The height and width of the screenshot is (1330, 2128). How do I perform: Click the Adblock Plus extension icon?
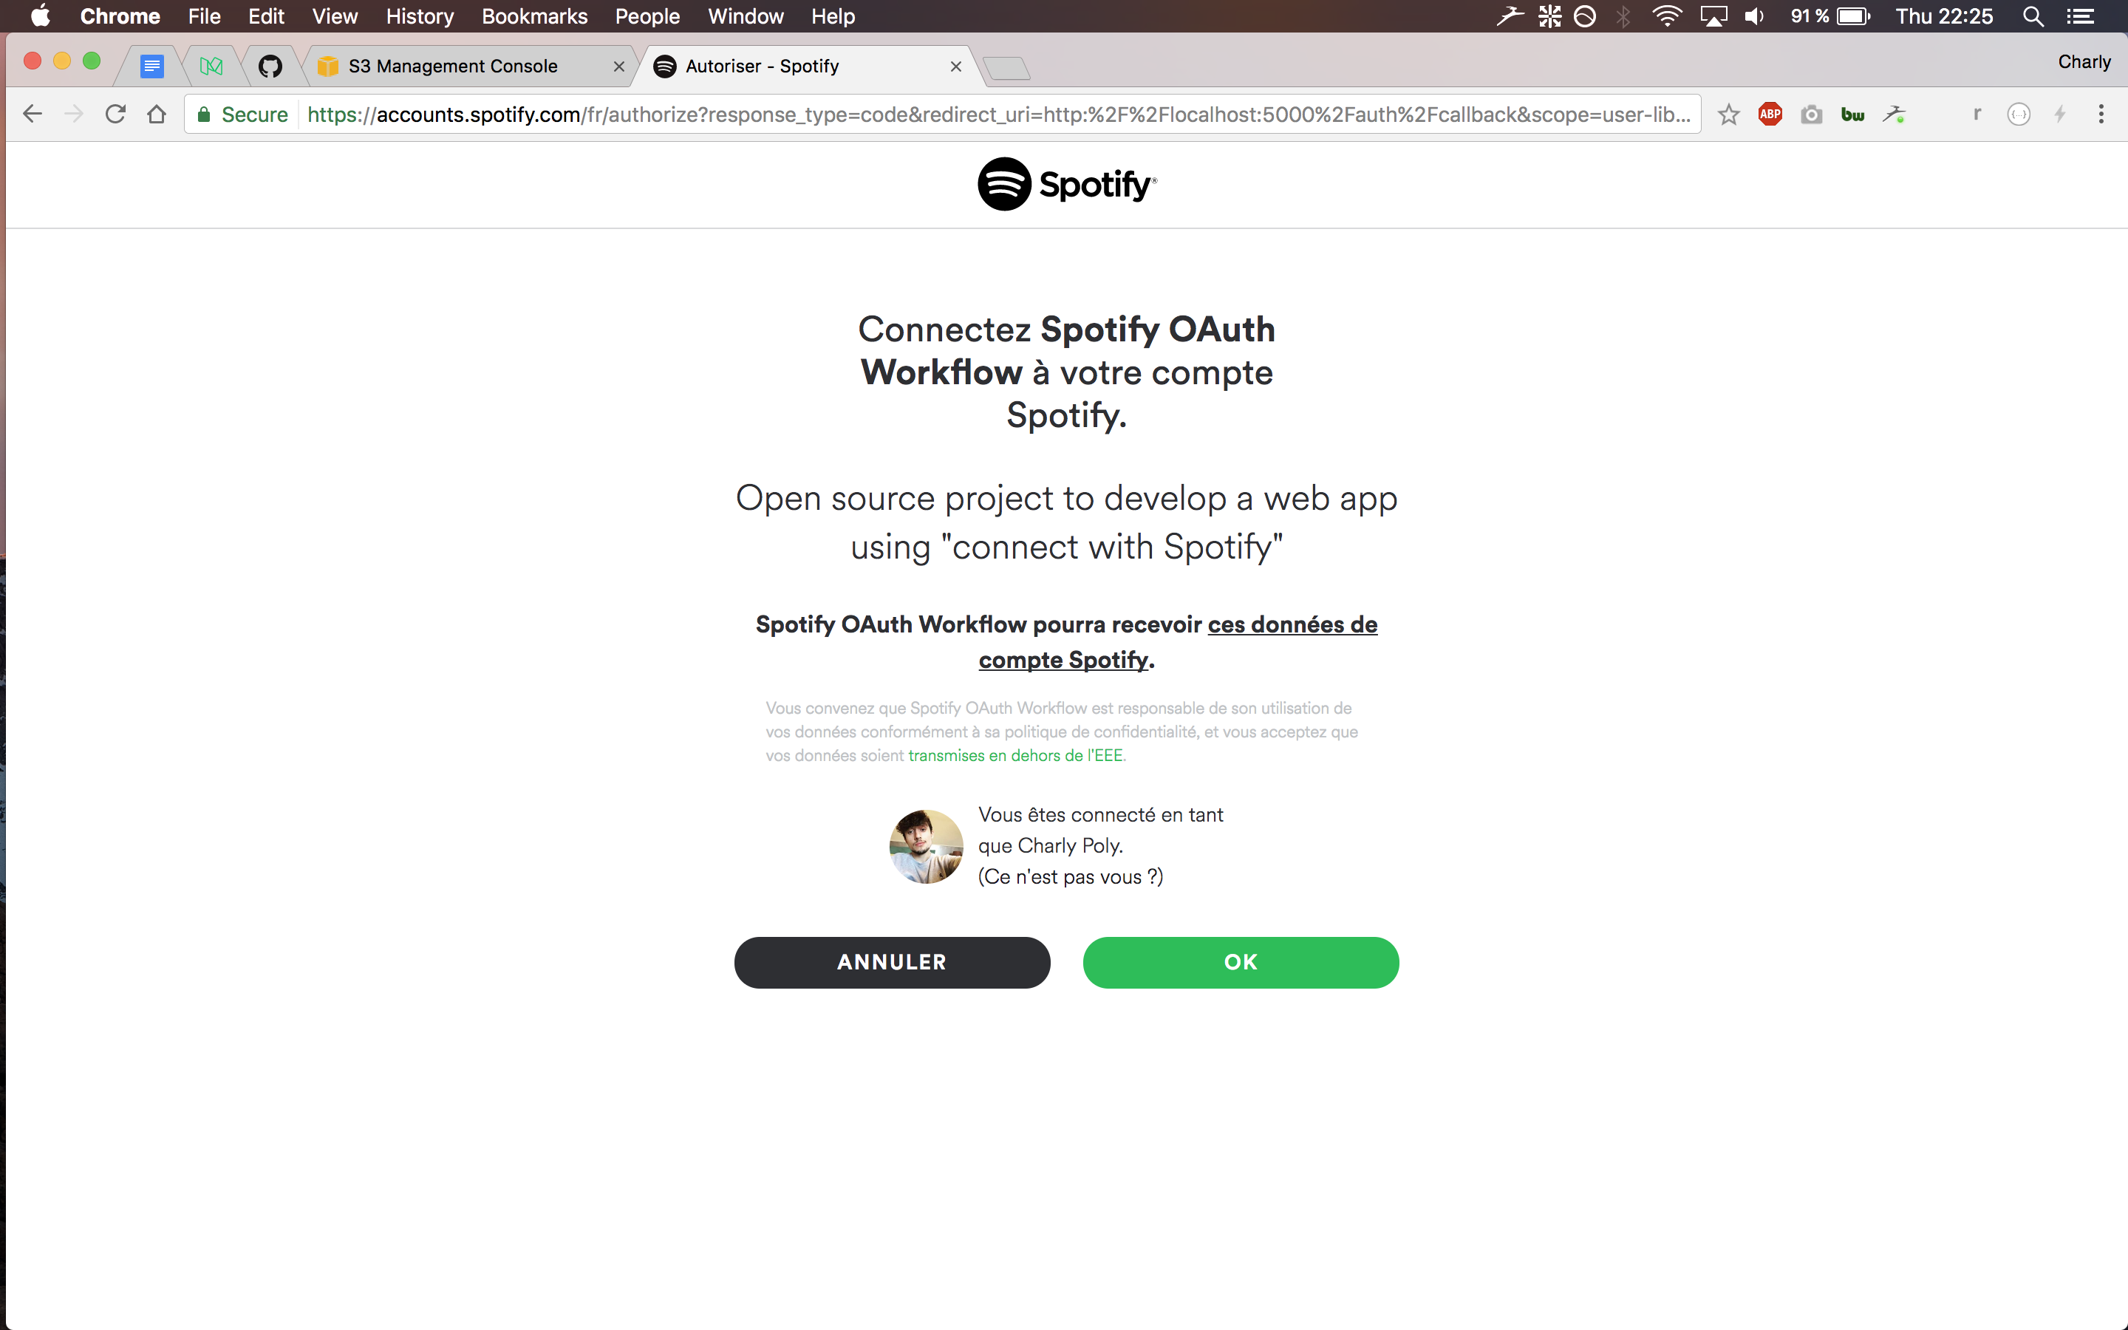coord(1769,115)
